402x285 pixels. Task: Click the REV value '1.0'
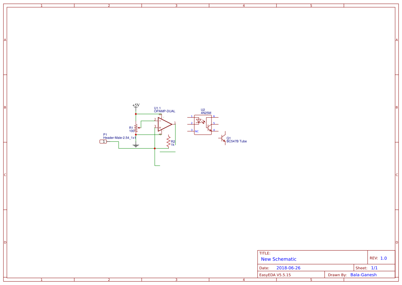383,258
